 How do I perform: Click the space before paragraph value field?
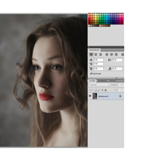(x=98, y=68)
